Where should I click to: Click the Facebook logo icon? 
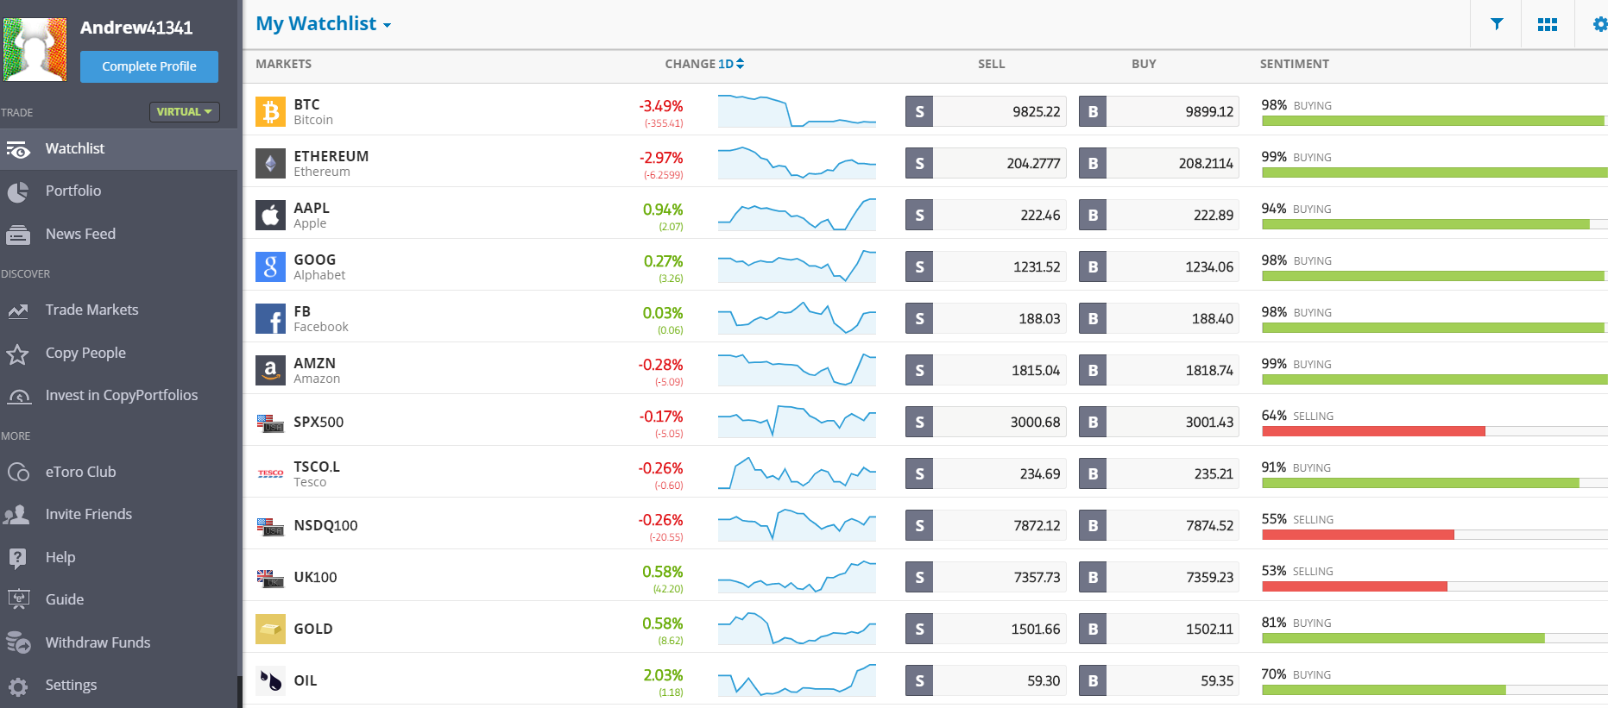270,318
